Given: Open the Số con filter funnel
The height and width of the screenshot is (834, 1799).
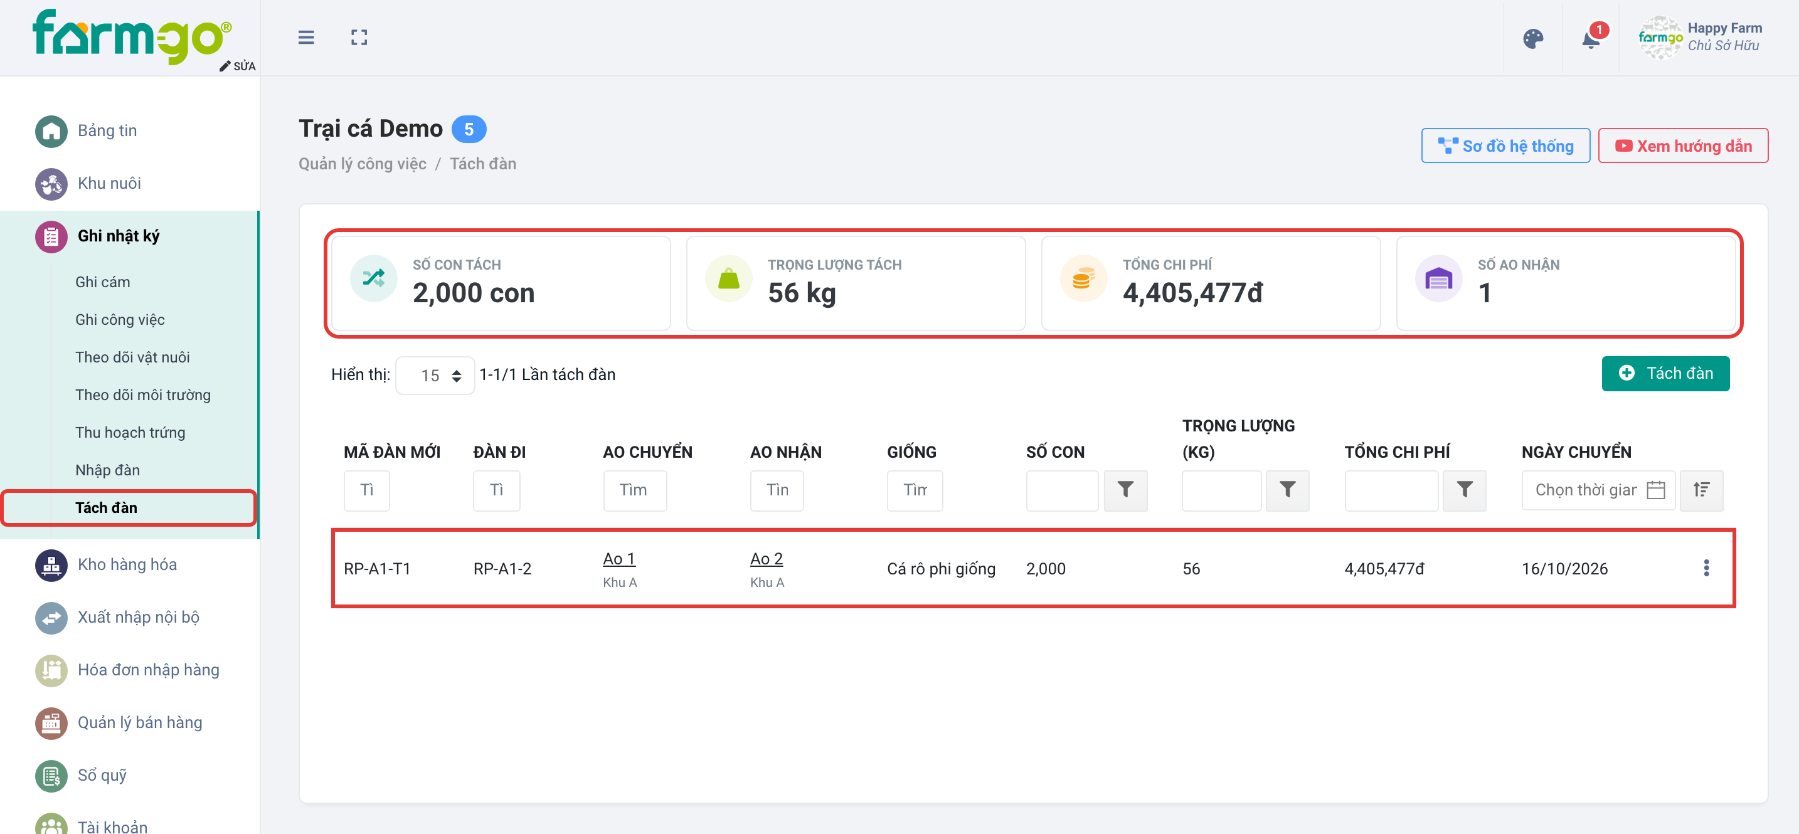Looking at the screenshot, I should click(x=1125, y=490).
